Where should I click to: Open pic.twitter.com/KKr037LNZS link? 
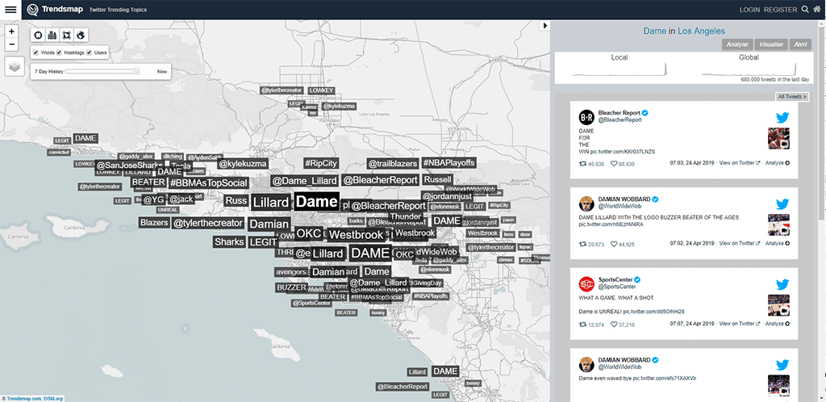pyautogui.click(x=623, y=152)
